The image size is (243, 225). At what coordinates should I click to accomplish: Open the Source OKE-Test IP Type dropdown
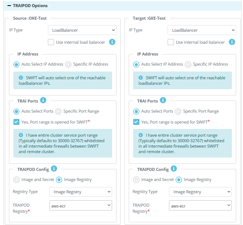[82, 30]
